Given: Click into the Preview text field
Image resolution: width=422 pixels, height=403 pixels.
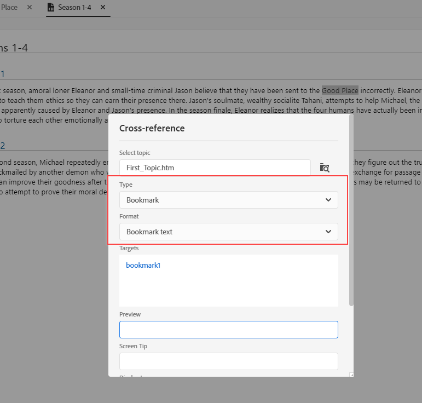Looking at the screenshot, I should (228, 330).
